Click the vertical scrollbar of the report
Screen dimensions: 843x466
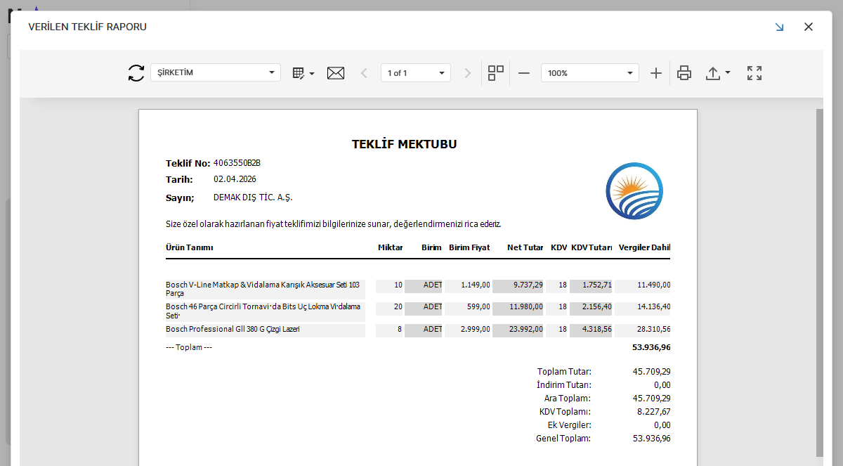819,283
